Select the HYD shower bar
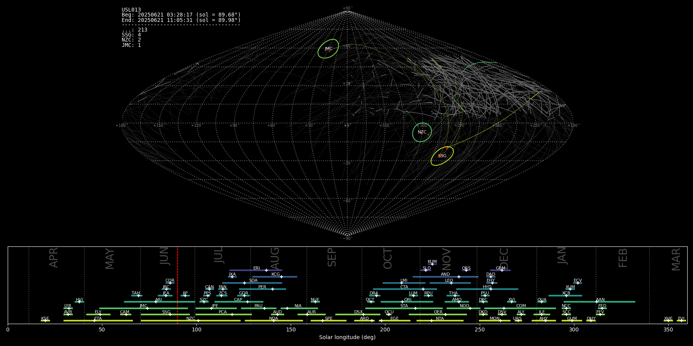Image resolution: width=693 pixels, height=346 pixels. (487, 289)
